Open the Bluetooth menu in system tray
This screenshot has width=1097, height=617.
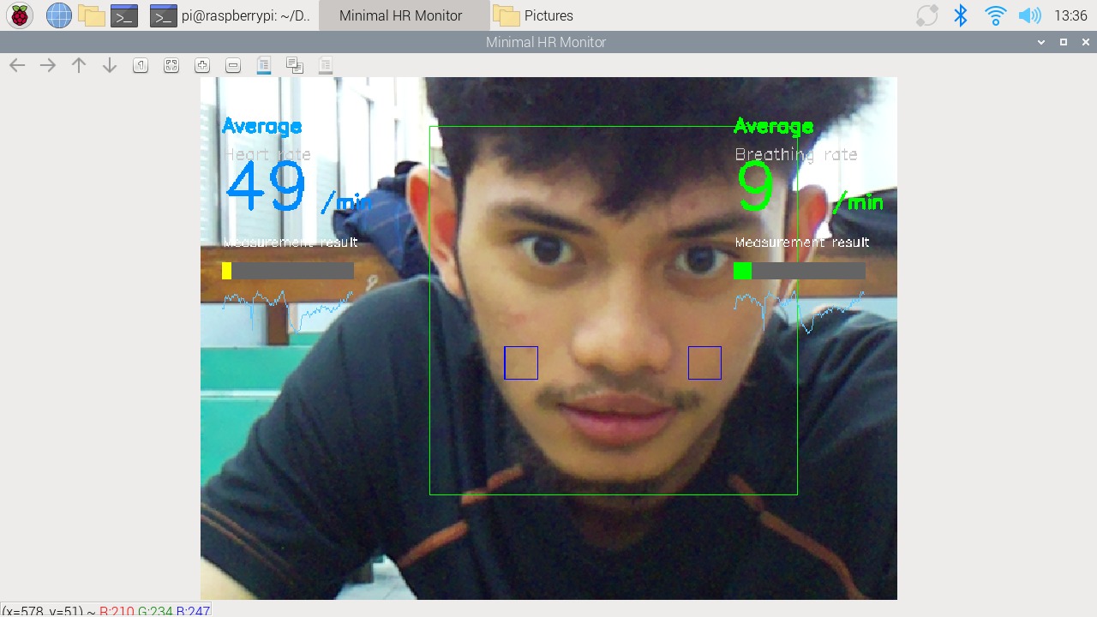pyautogui.click(x=961, y=15)
